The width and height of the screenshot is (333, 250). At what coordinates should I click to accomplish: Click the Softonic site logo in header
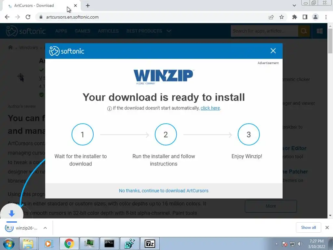26,31
